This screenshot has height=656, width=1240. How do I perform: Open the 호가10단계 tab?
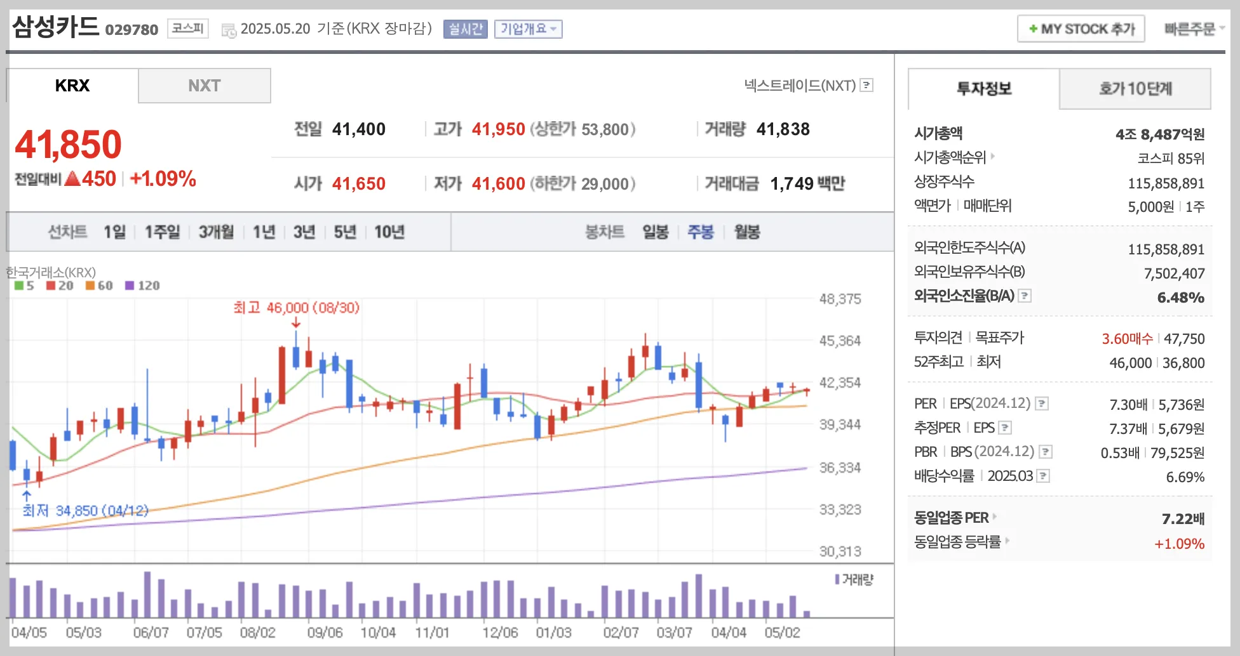tap(1135, 89)
